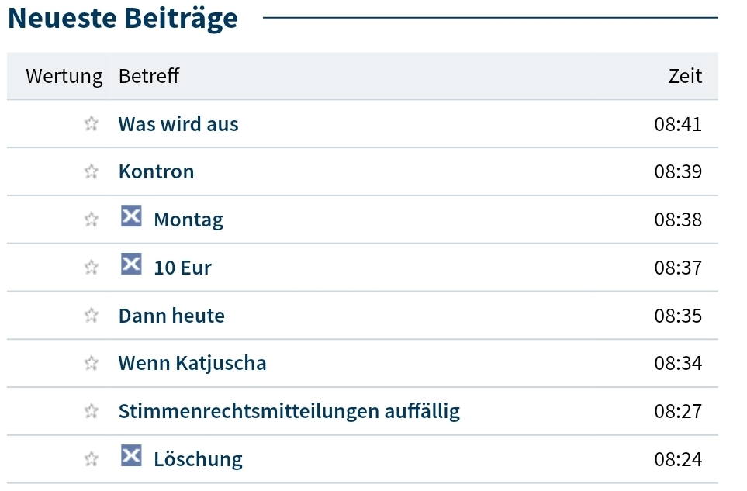Toggle the rating star for Was wird aus

(x=91, y=123)
